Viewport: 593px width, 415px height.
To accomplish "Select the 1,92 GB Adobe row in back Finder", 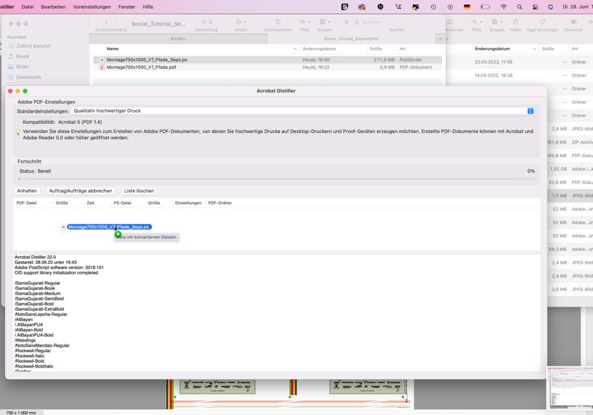I will (x=570, y=169).
